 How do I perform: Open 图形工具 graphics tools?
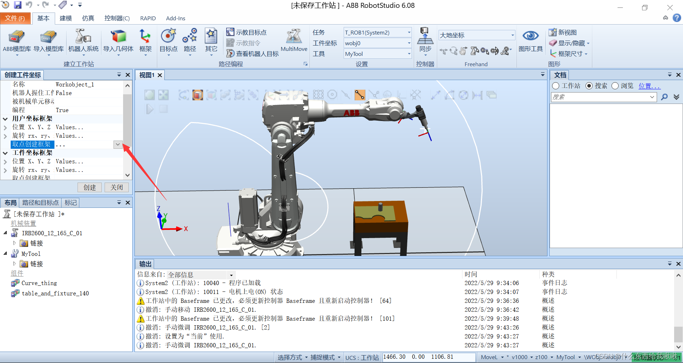coord(530,41)
